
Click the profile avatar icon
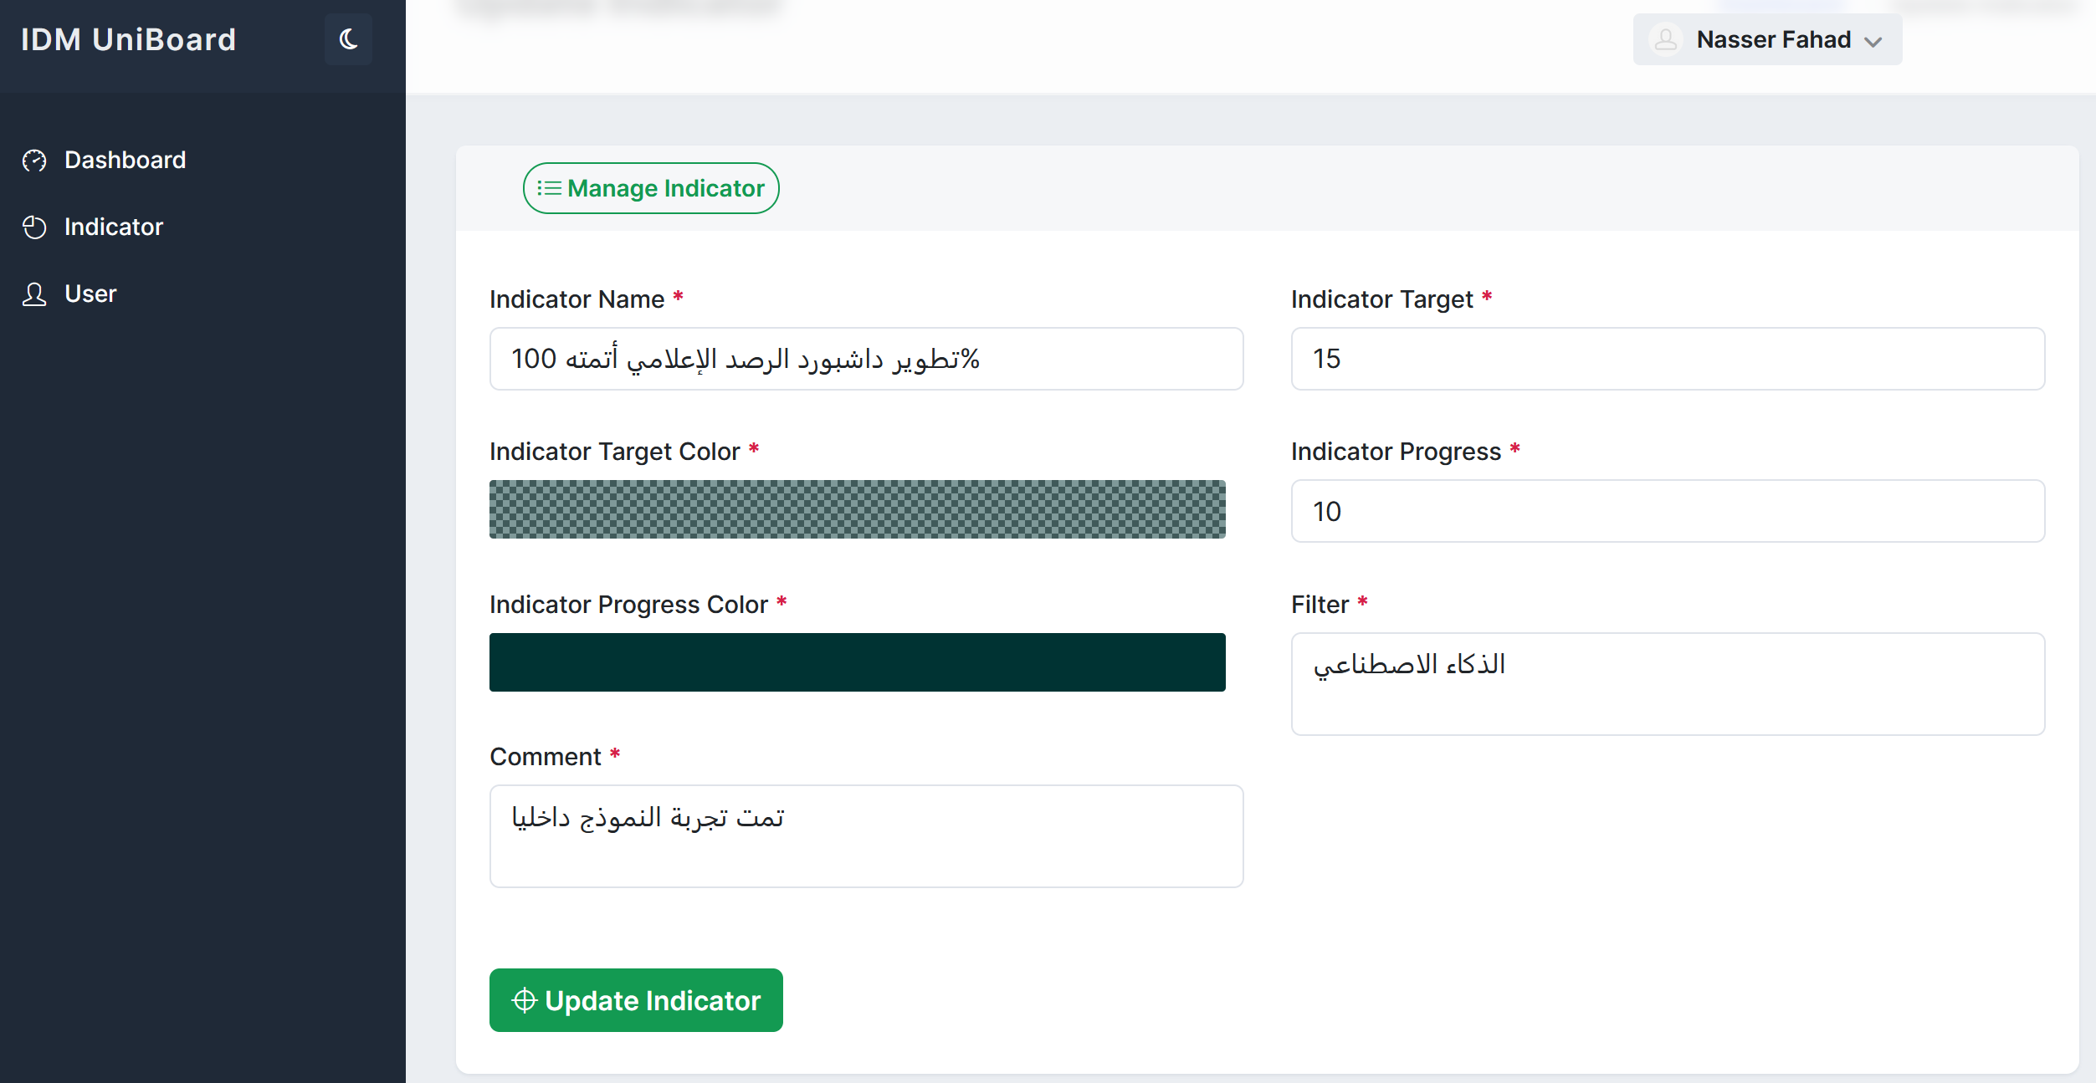tap(1665, 39)
